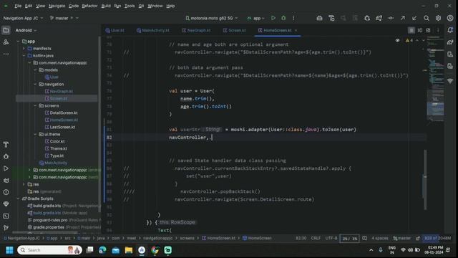Click Windows taskbar Search box

[x=49, y=250]
